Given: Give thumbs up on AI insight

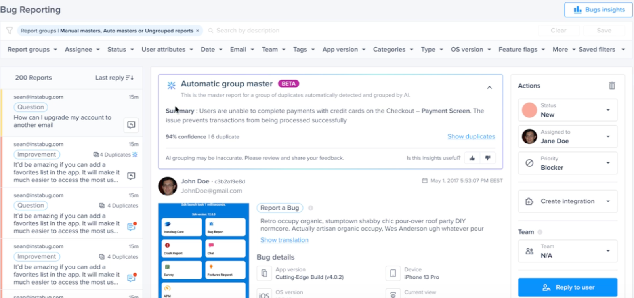Looking at the screenshot, I should coord(472,158).
